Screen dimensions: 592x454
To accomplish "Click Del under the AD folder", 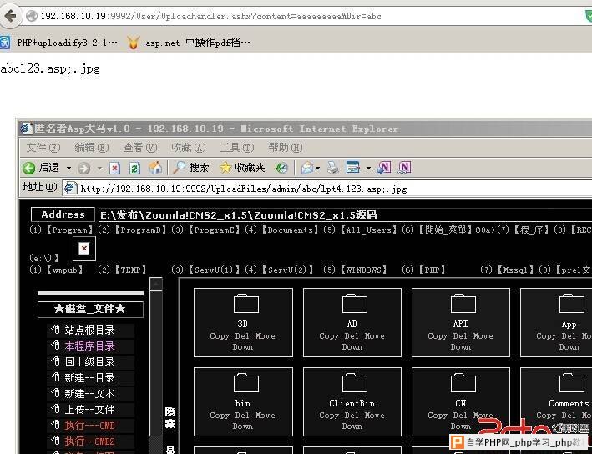I will (x=352, y=335).
